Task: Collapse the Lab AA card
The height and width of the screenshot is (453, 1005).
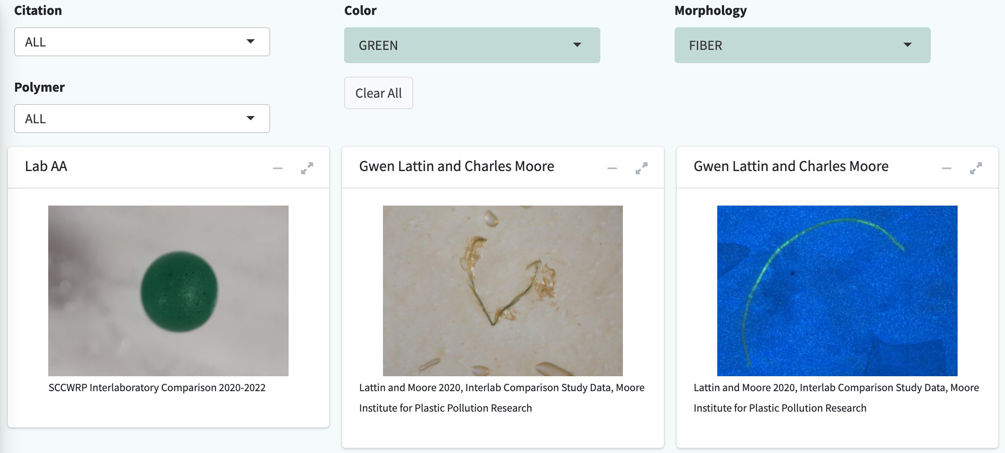Action: click(278, 168)
